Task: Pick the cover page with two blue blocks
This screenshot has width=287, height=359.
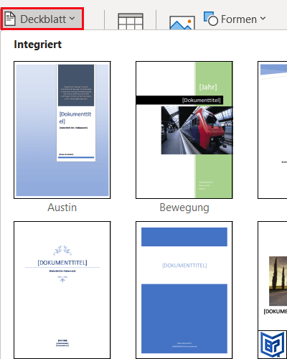Action: click(184, 290)
